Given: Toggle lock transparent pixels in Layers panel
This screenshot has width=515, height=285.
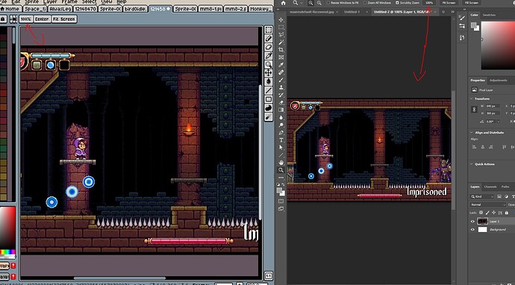Looking at the screenshot, I should [x=481, y=213].
